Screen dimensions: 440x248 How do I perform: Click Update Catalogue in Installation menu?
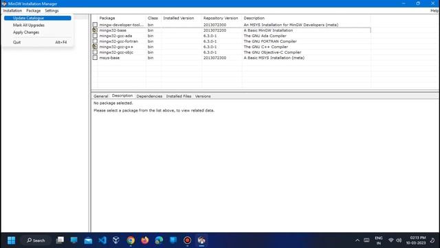tap(37, 18)
